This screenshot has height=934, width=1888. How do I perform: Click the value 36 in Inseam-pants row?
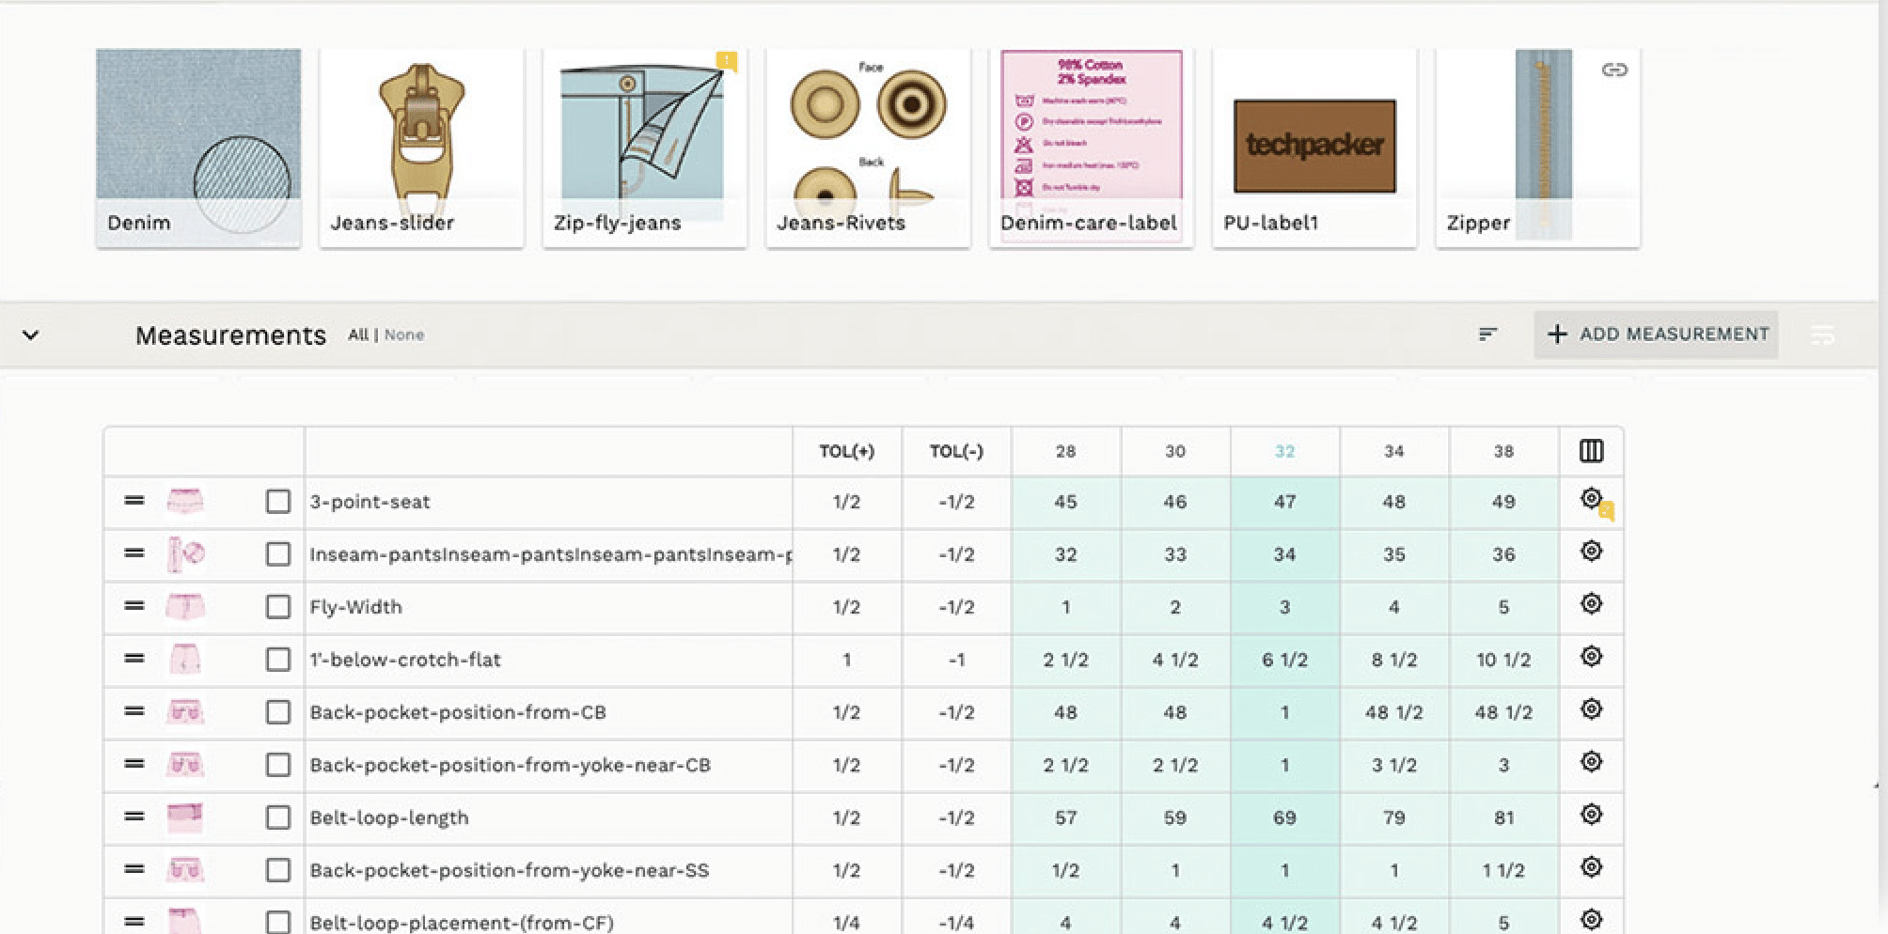point(1503,554)
